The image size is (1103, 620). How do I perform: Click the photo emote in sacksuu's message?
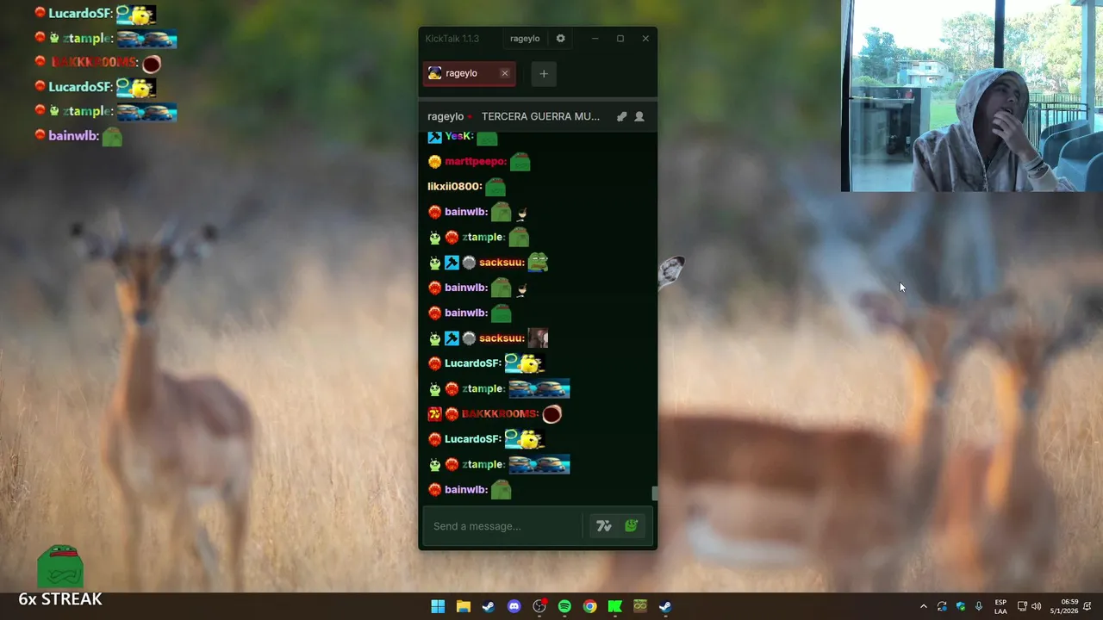point(538,338)
